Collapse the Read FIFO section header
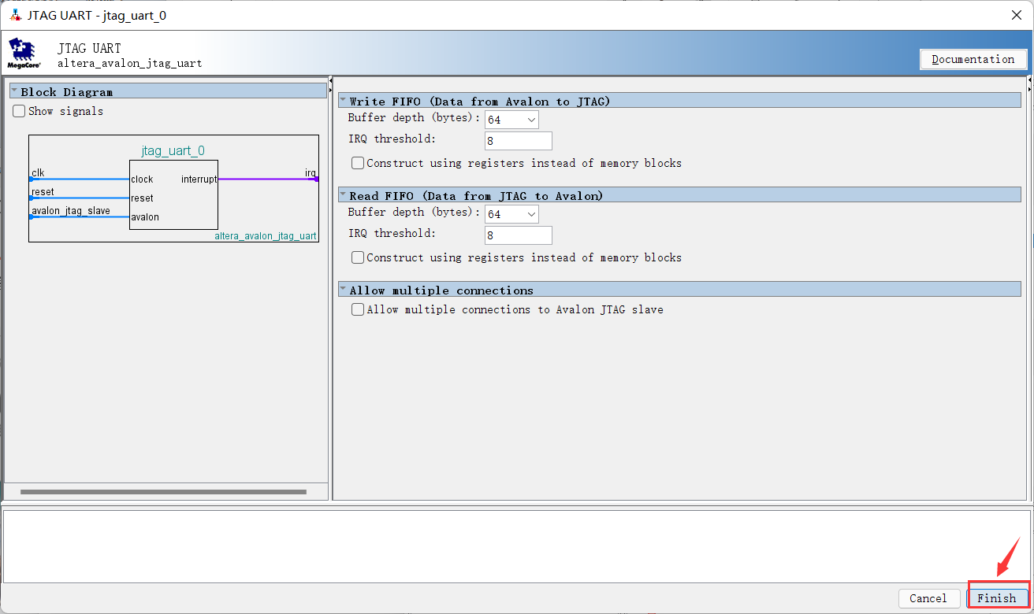This screenshot has height=614, width=1034. pyautogui.click(x=344, y=195)
